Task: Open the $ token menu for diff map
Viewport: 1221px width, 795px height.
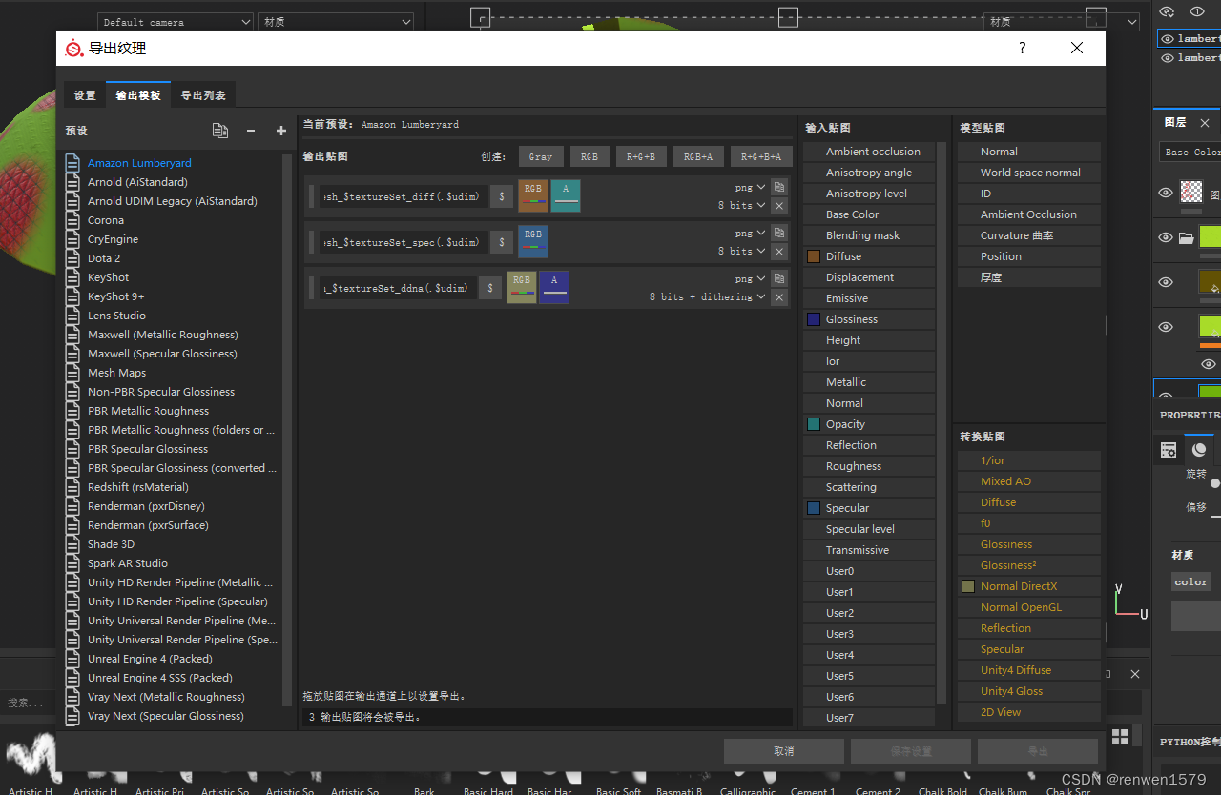Action: click(502, 196)
